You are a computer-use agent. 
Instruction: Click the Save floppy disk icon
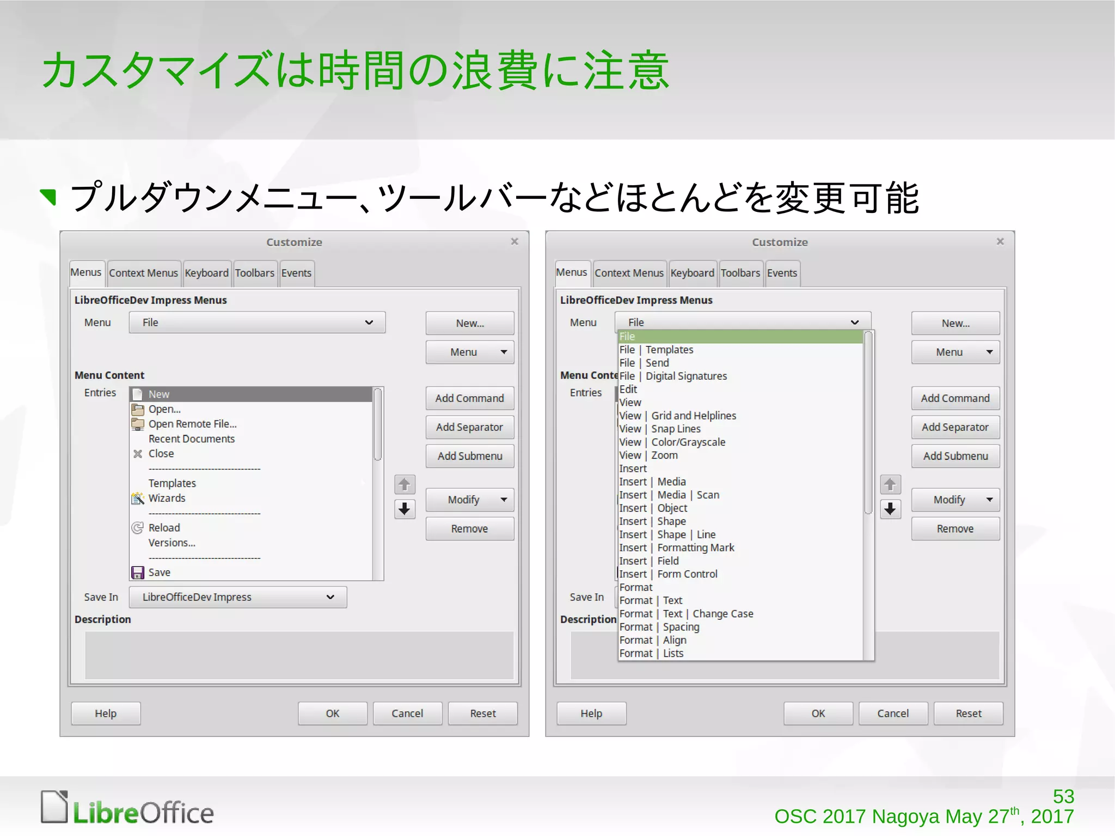tap(138, 572)
